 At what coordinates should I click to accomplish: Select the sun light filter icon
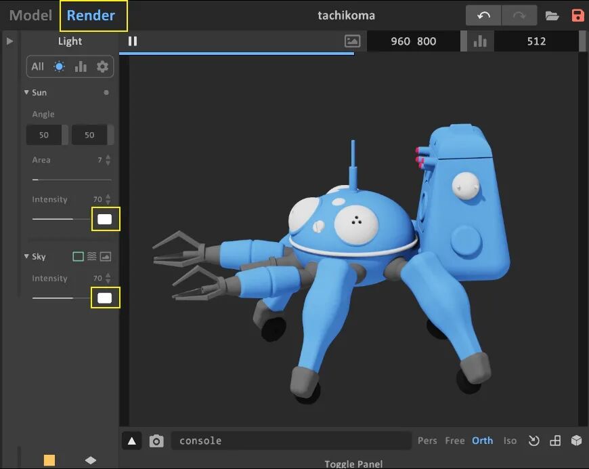(59, 66)
